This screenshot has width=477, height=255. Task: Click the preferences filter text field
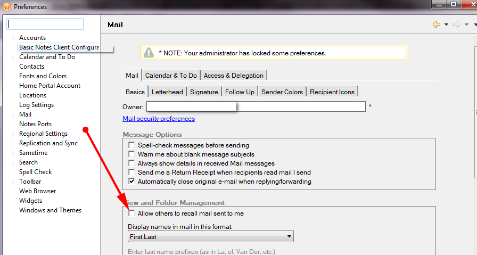point(45,24)
